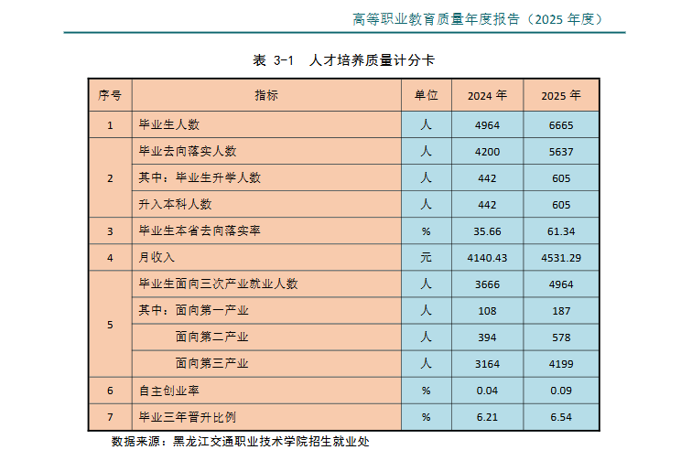Image resolution: width=681 pixels, height=450 pixels.
Task: Select the 毕业去向落实人数 cell
Action: (x=266, y=151)
